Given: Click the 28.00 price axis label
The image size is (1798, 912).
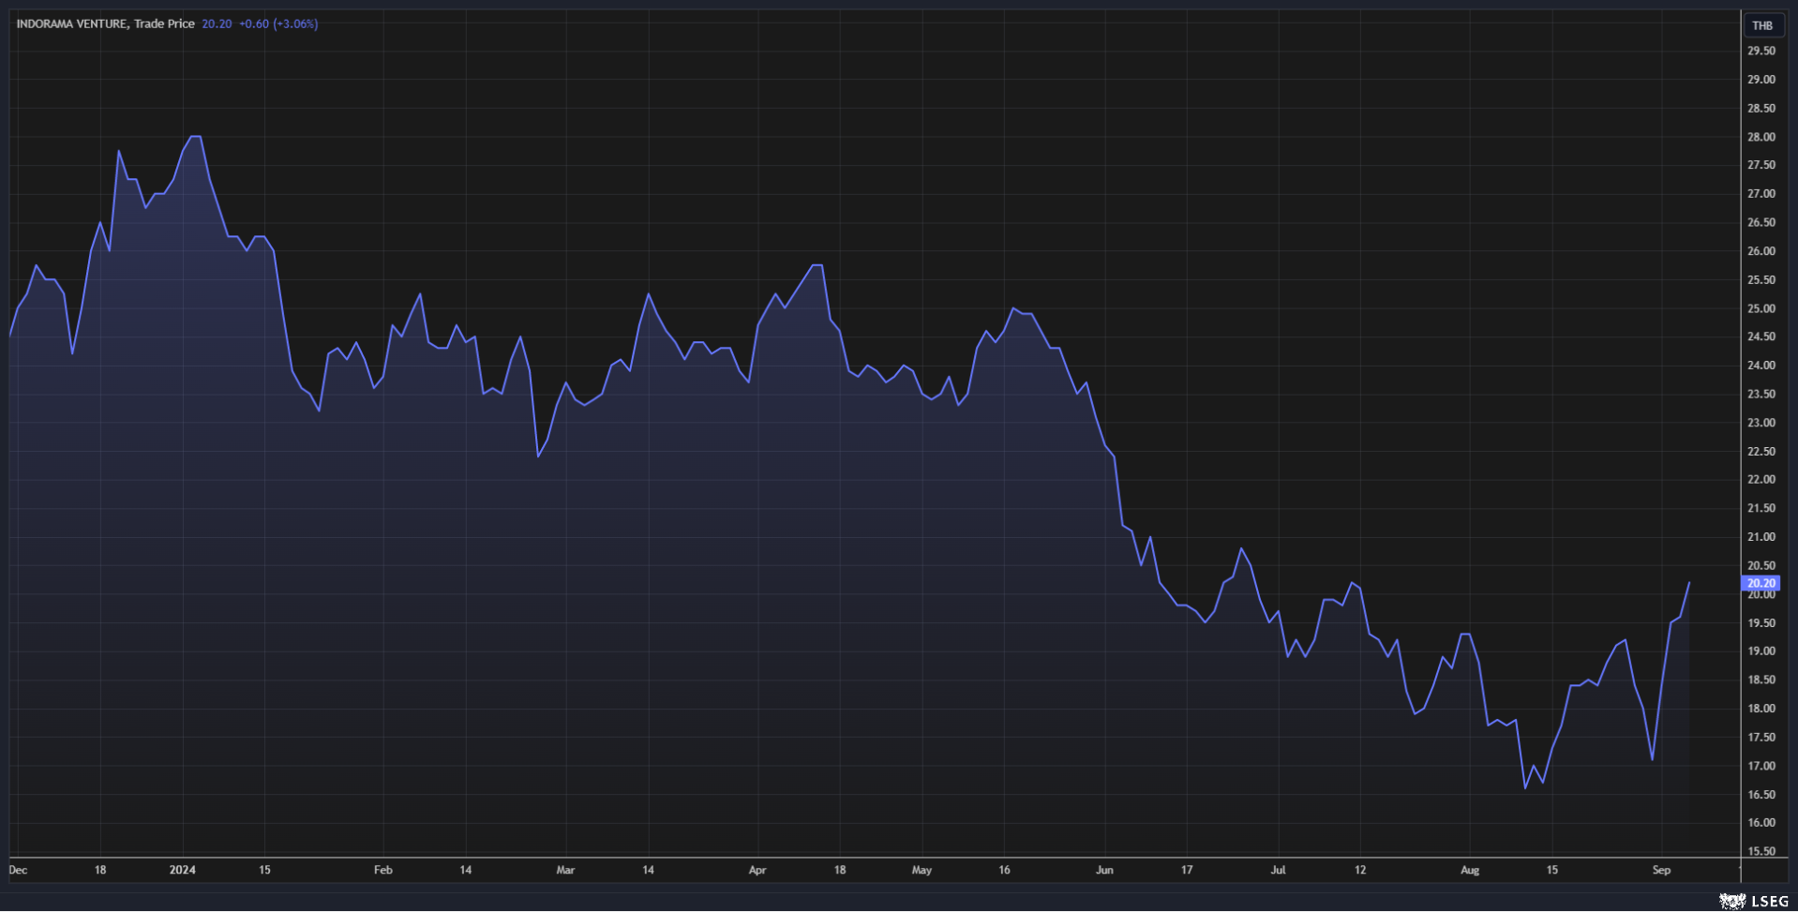Looking at the screenshot, I should (x=1761, y=137).
